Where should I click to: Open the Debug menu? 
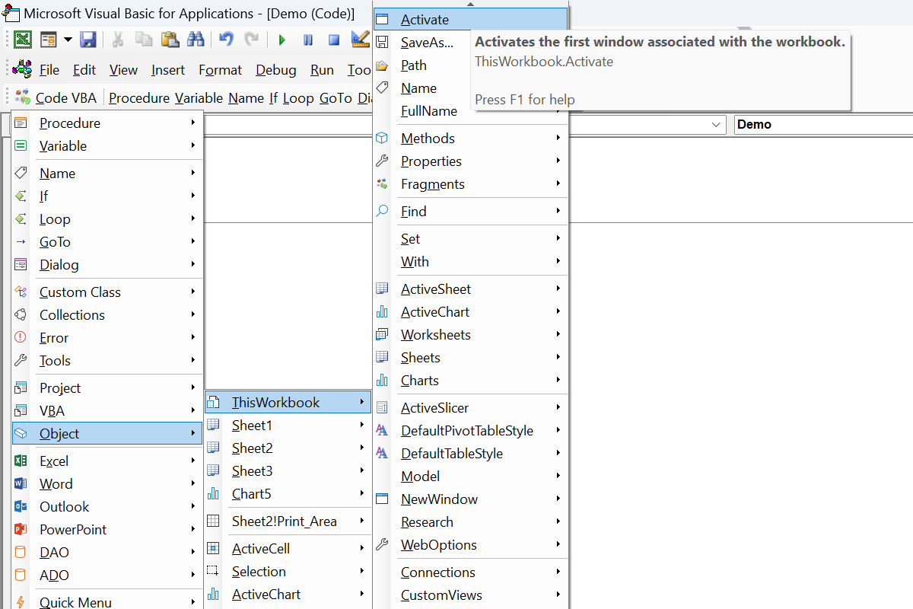point(276,70)
